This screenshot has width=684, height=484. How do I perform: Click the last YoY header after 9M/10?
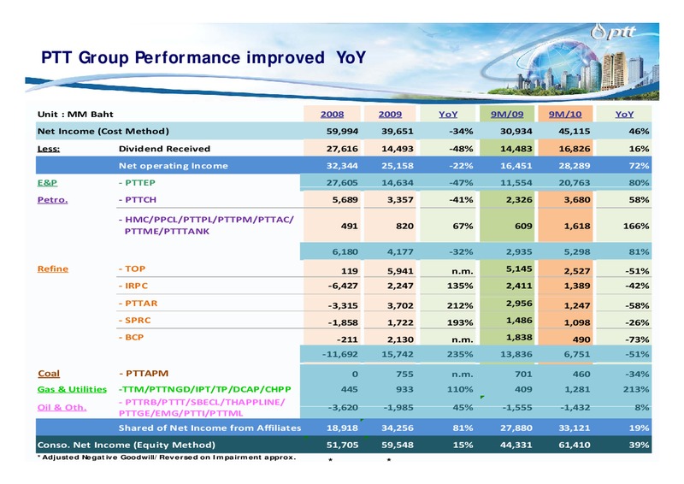[x=624, y=115]
